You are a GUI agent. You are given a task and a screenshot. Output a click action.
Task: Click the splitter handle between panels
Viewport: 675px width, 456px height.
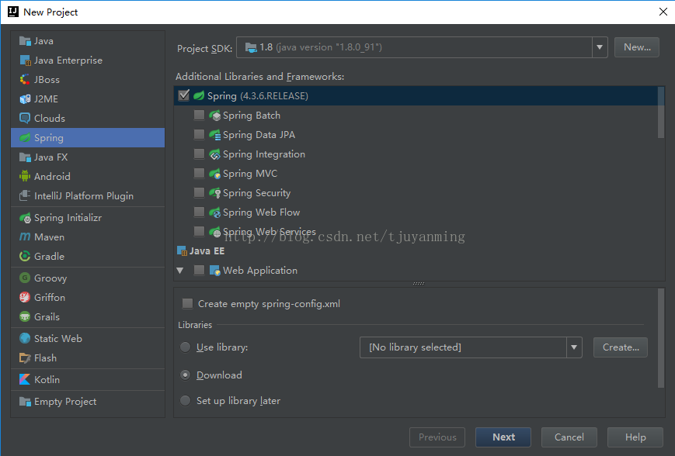pos(419,284)
